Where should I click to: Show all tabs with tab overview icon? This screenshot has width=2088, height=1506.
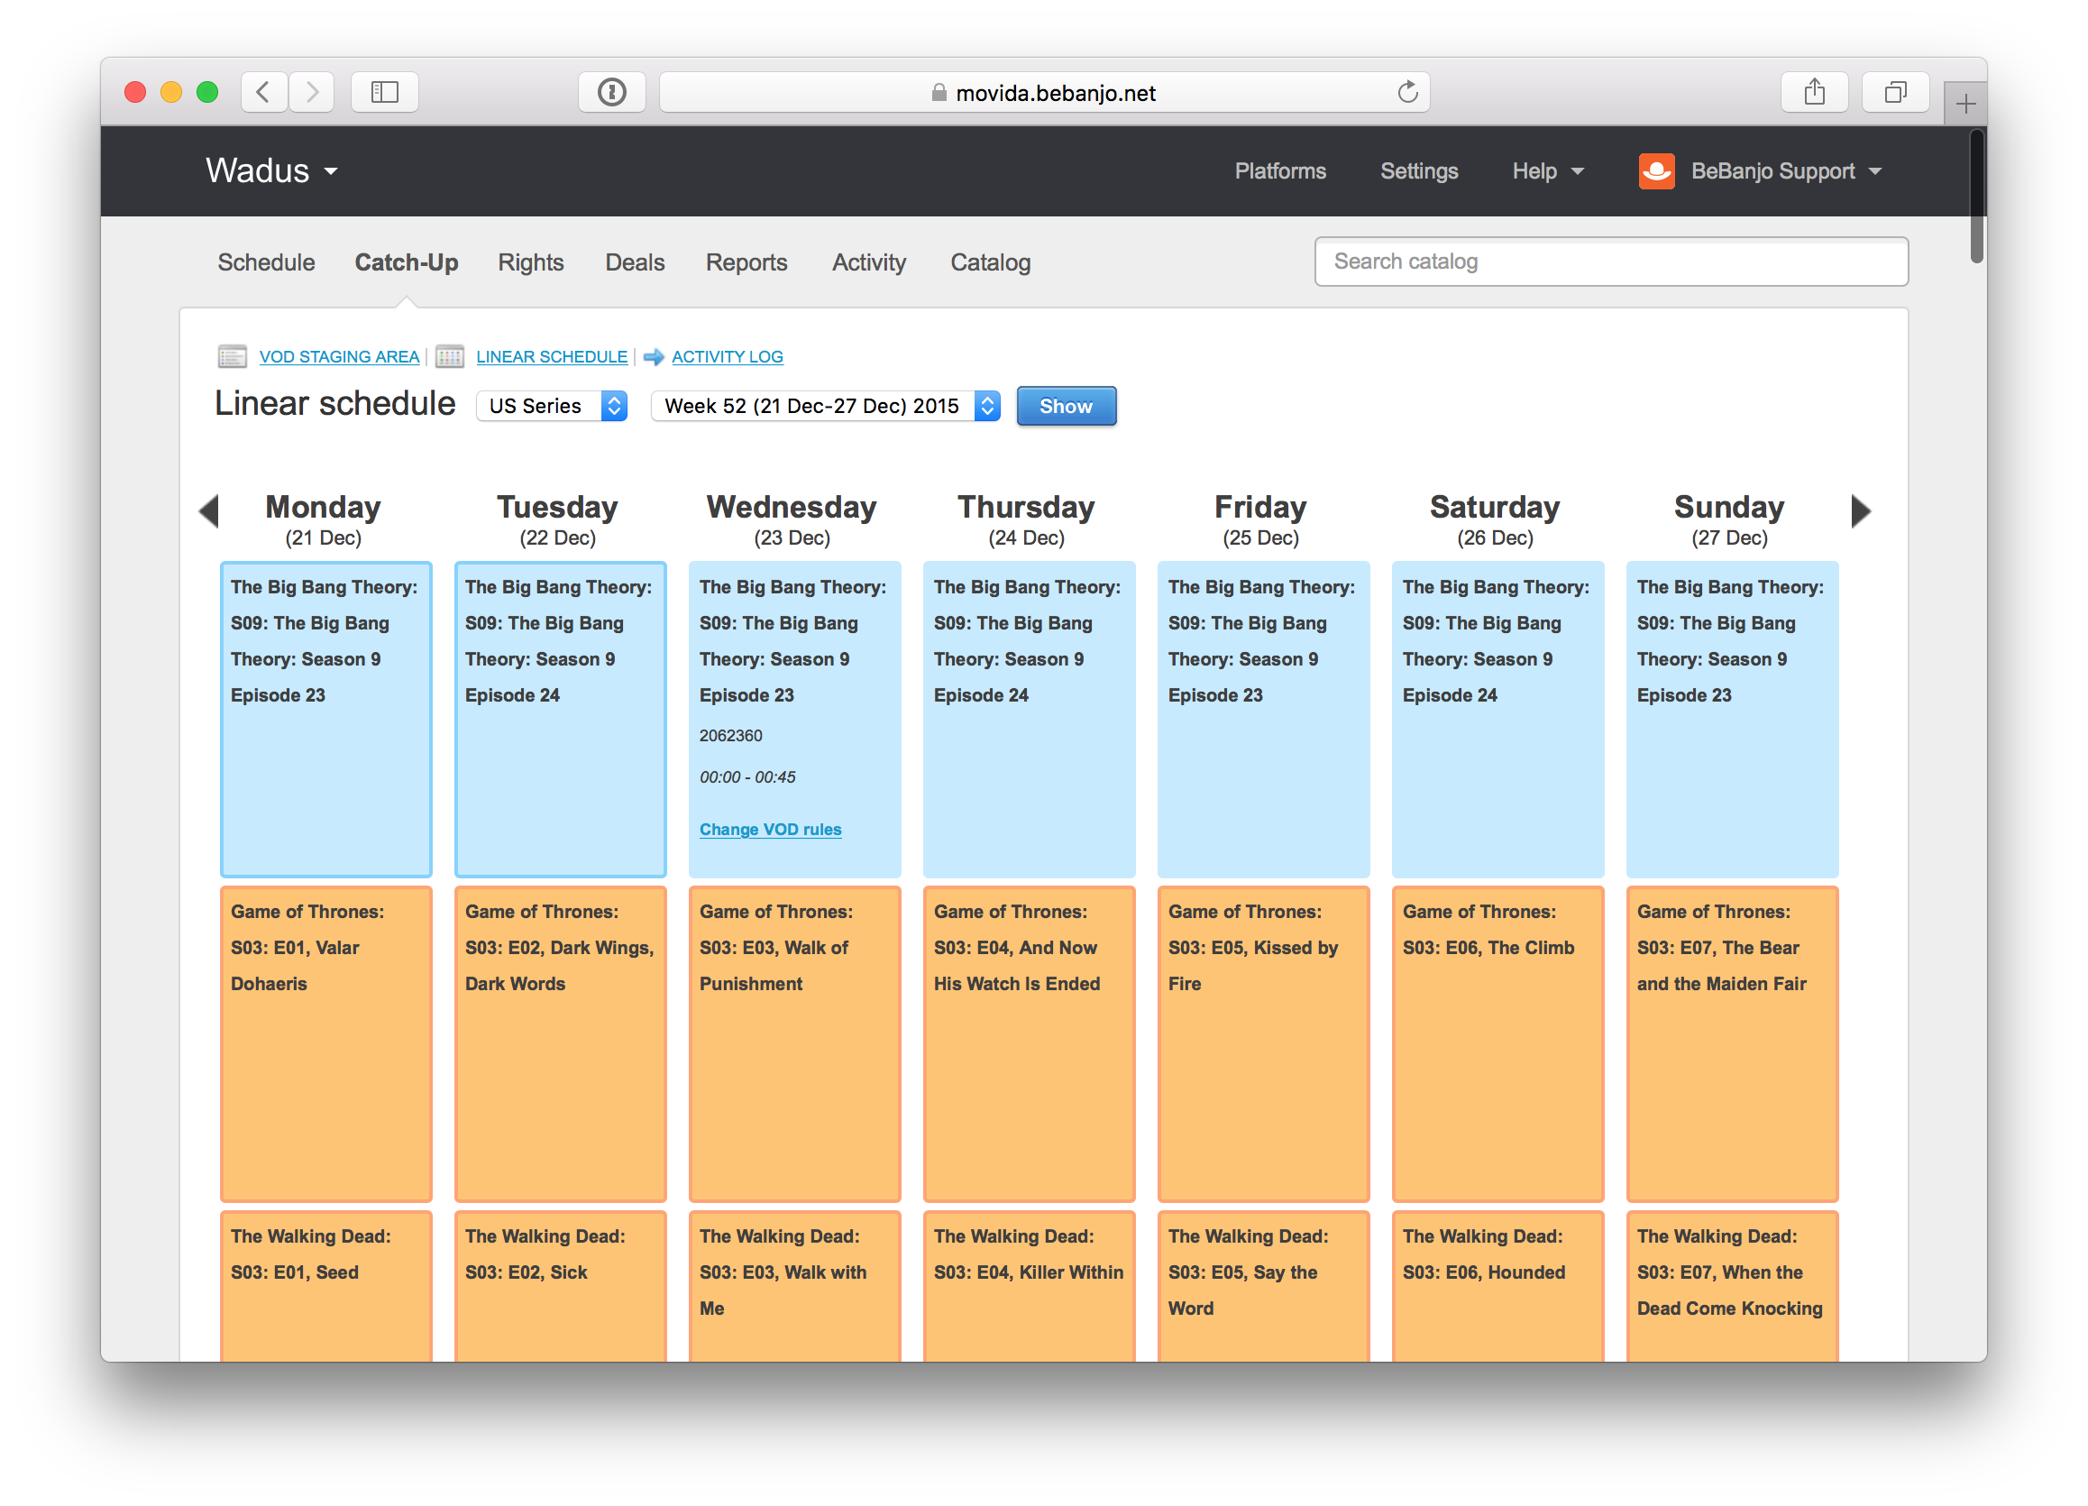click(1895, 92)
